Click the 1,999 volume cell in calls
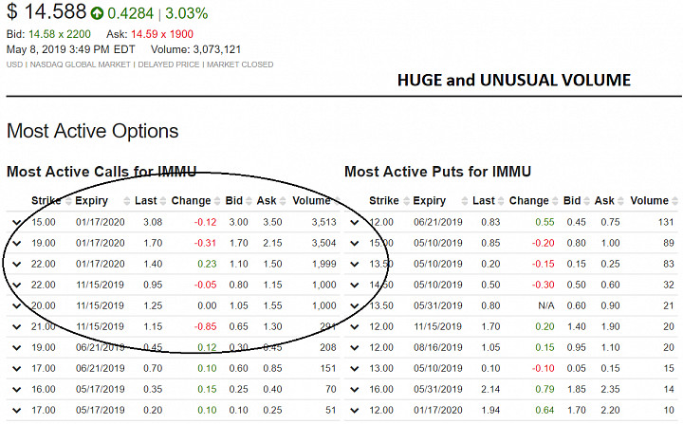 coord(324,265)
